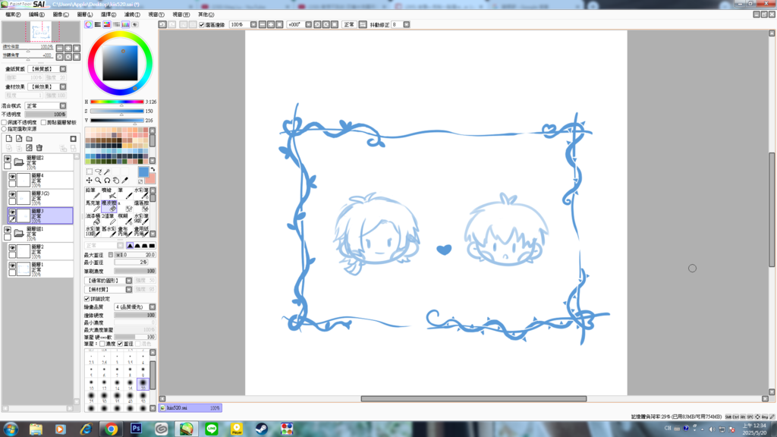Select the 指定選取來源 radio option

4,129
